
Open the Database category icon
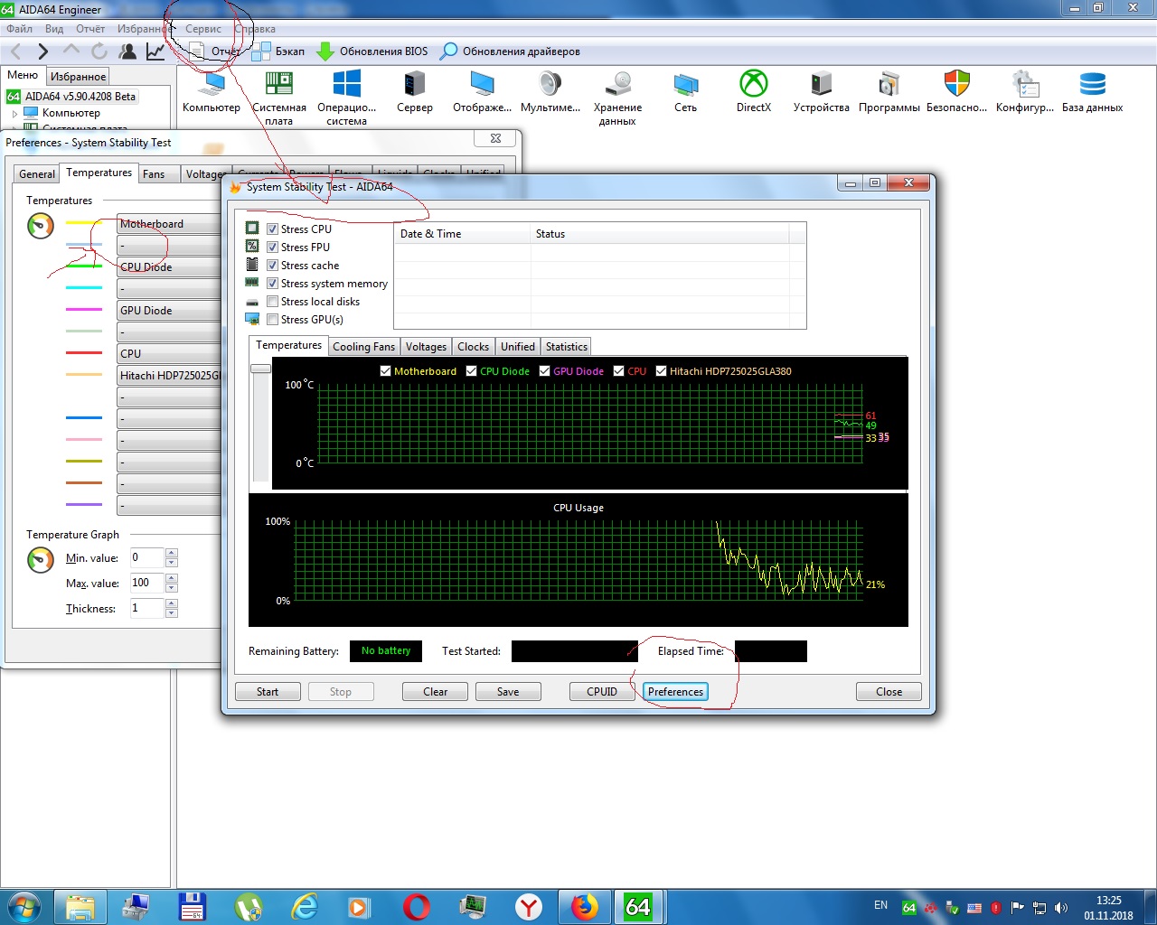point(1092,85)
